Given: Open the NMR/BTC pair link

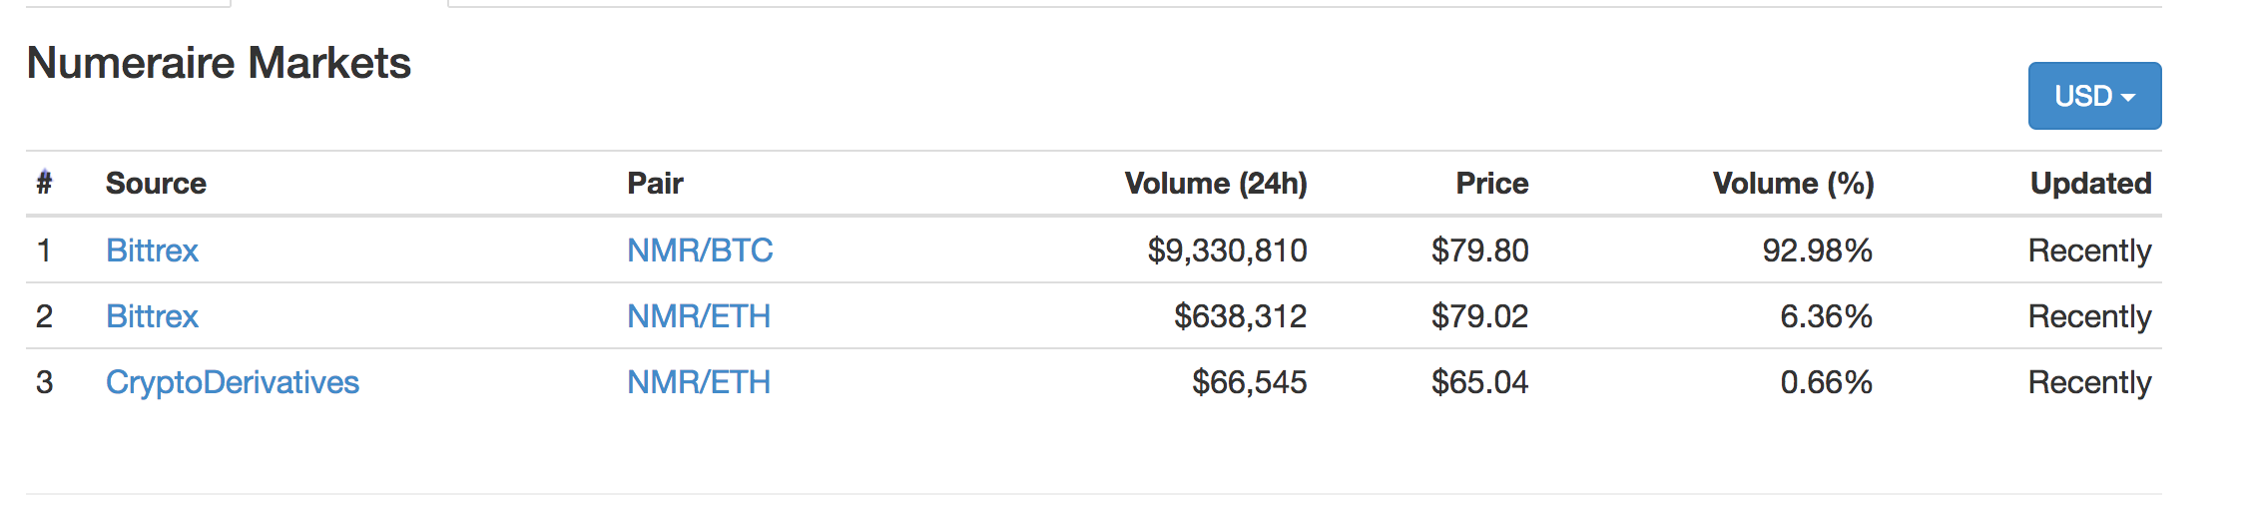Looking at the screenshot, I should click(700, 250).
